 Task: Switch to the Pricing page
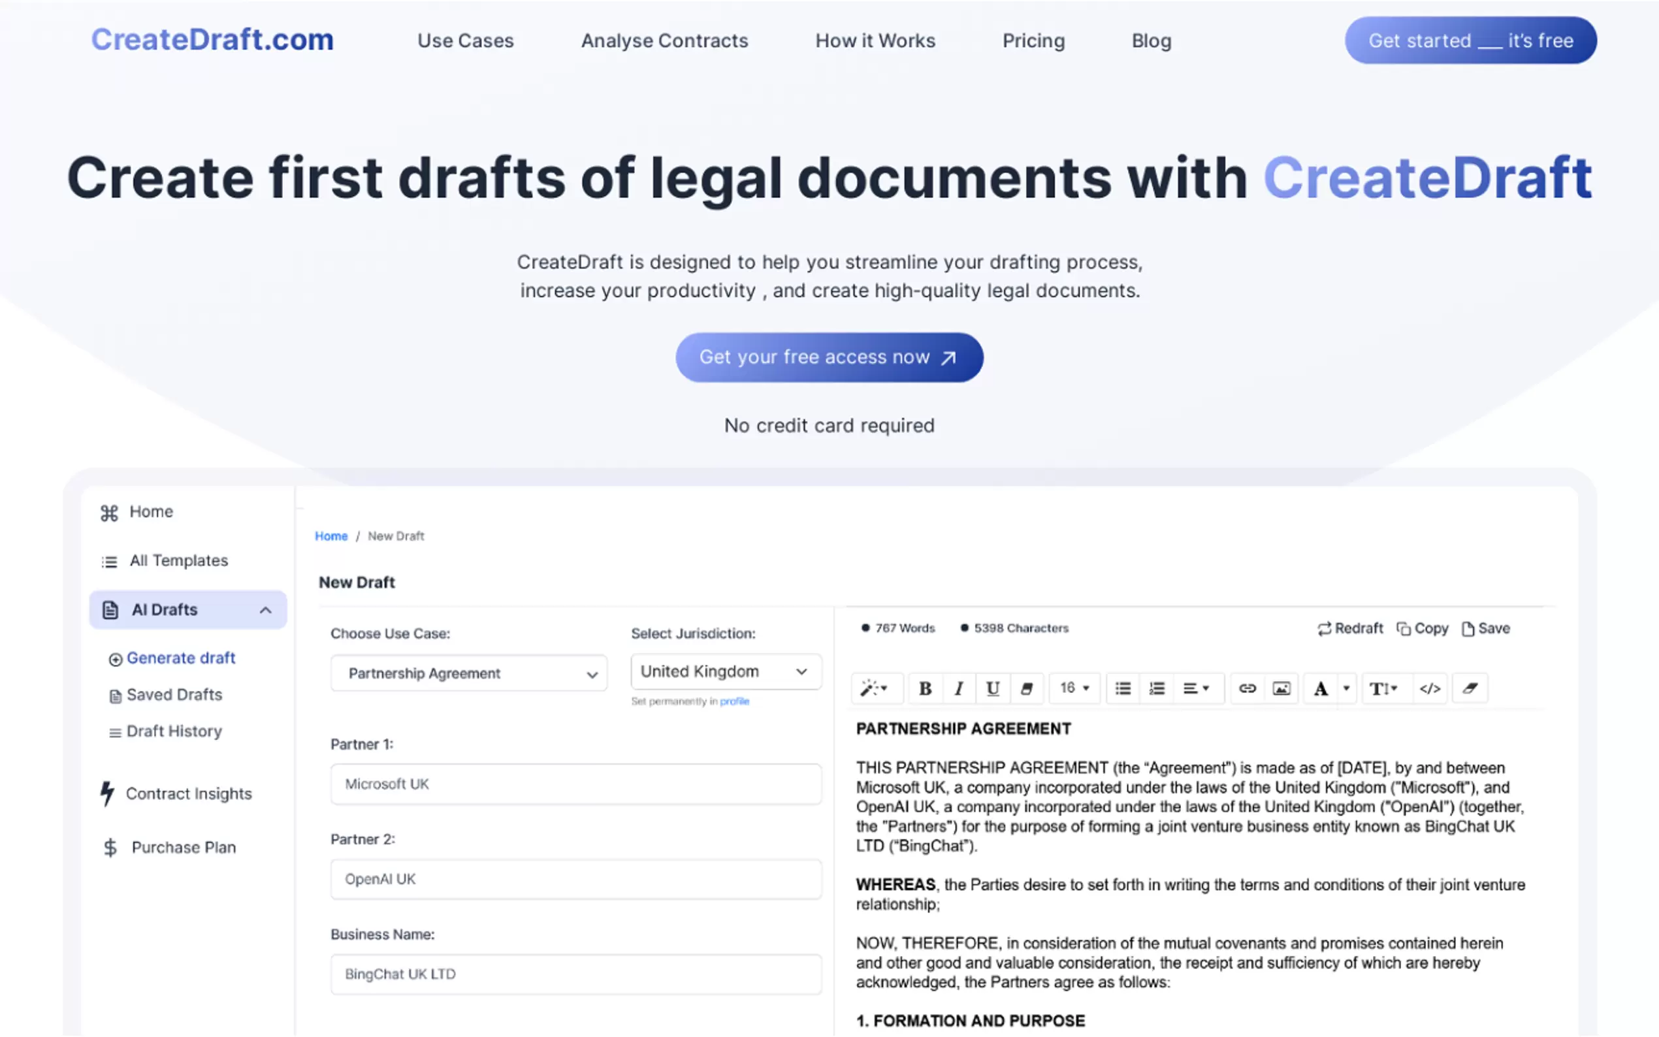pyautogui.click(x=1033, y=40)
